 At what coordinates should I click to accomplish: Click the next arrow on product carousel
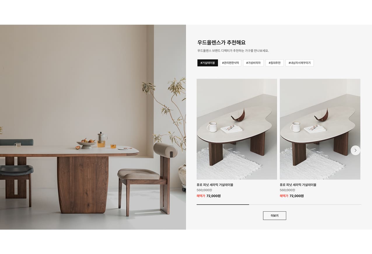(355, 150)
